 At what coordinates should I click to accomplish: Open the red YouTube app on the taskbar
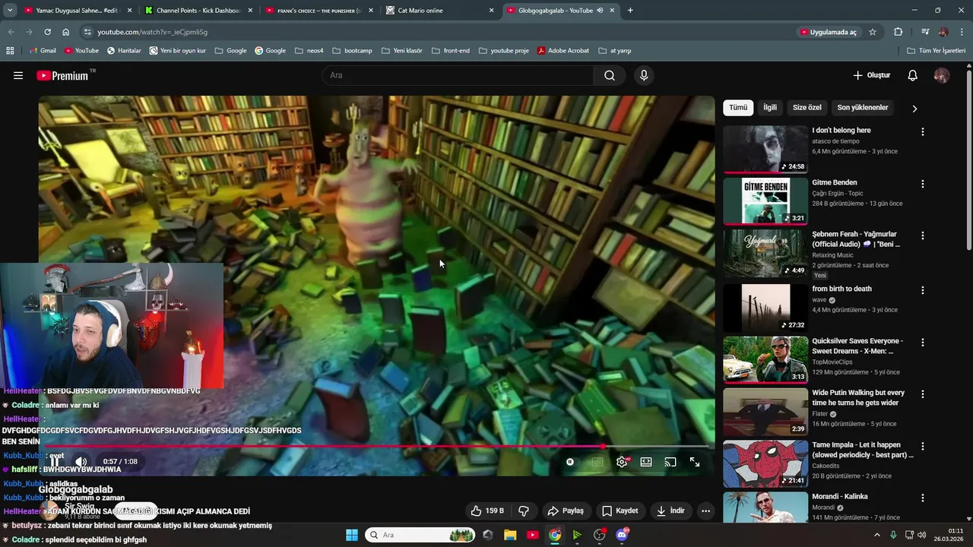tap(532, 535)
